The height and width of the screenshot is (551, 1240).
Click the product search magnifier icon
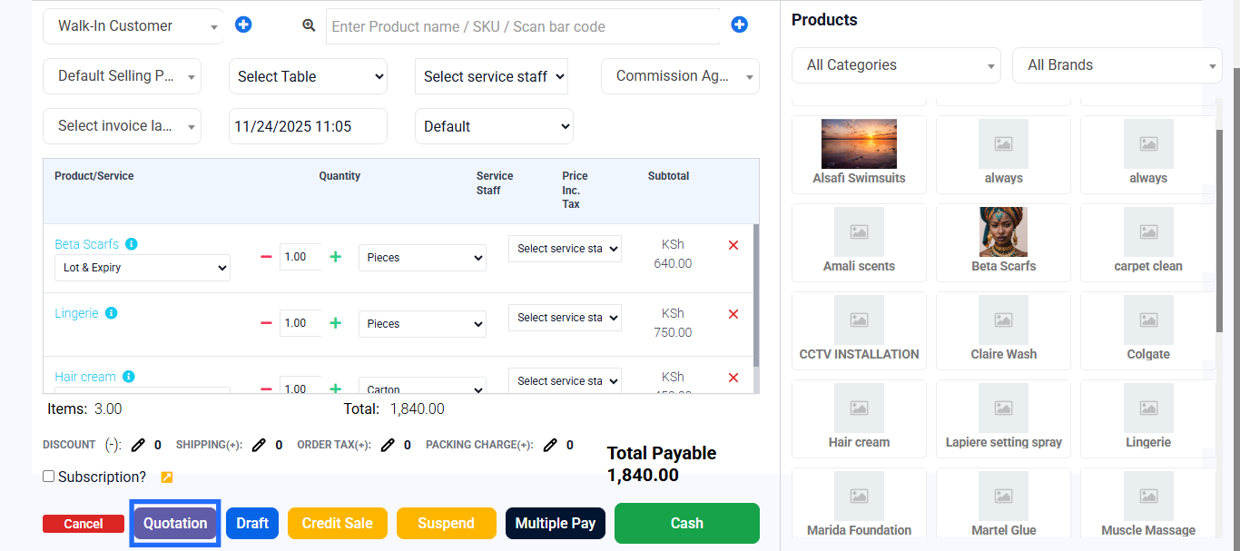point(309,25)
